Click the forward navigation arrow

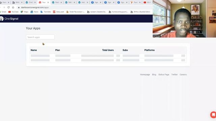coord(4,7)
